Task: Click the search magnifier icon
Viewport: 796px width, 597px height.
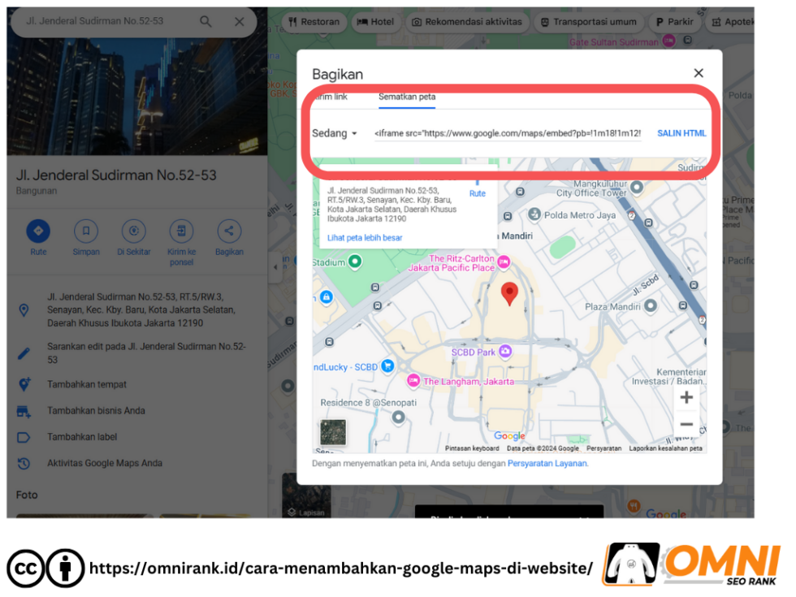Action: tap(205, 21)
